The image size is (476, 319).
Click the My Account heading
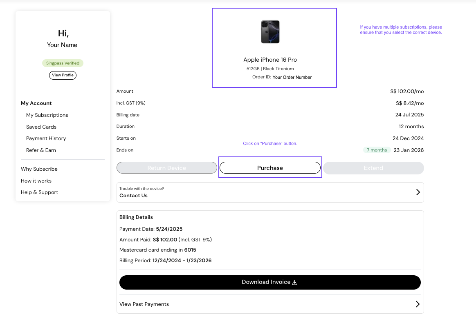point(36,103)
